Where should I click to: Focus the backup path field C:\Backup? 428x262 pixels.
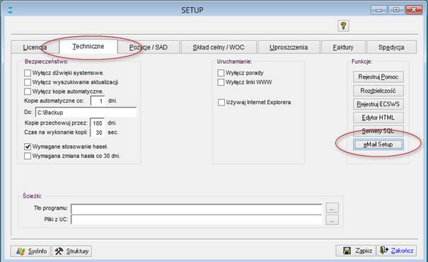(x=86, y=113)
